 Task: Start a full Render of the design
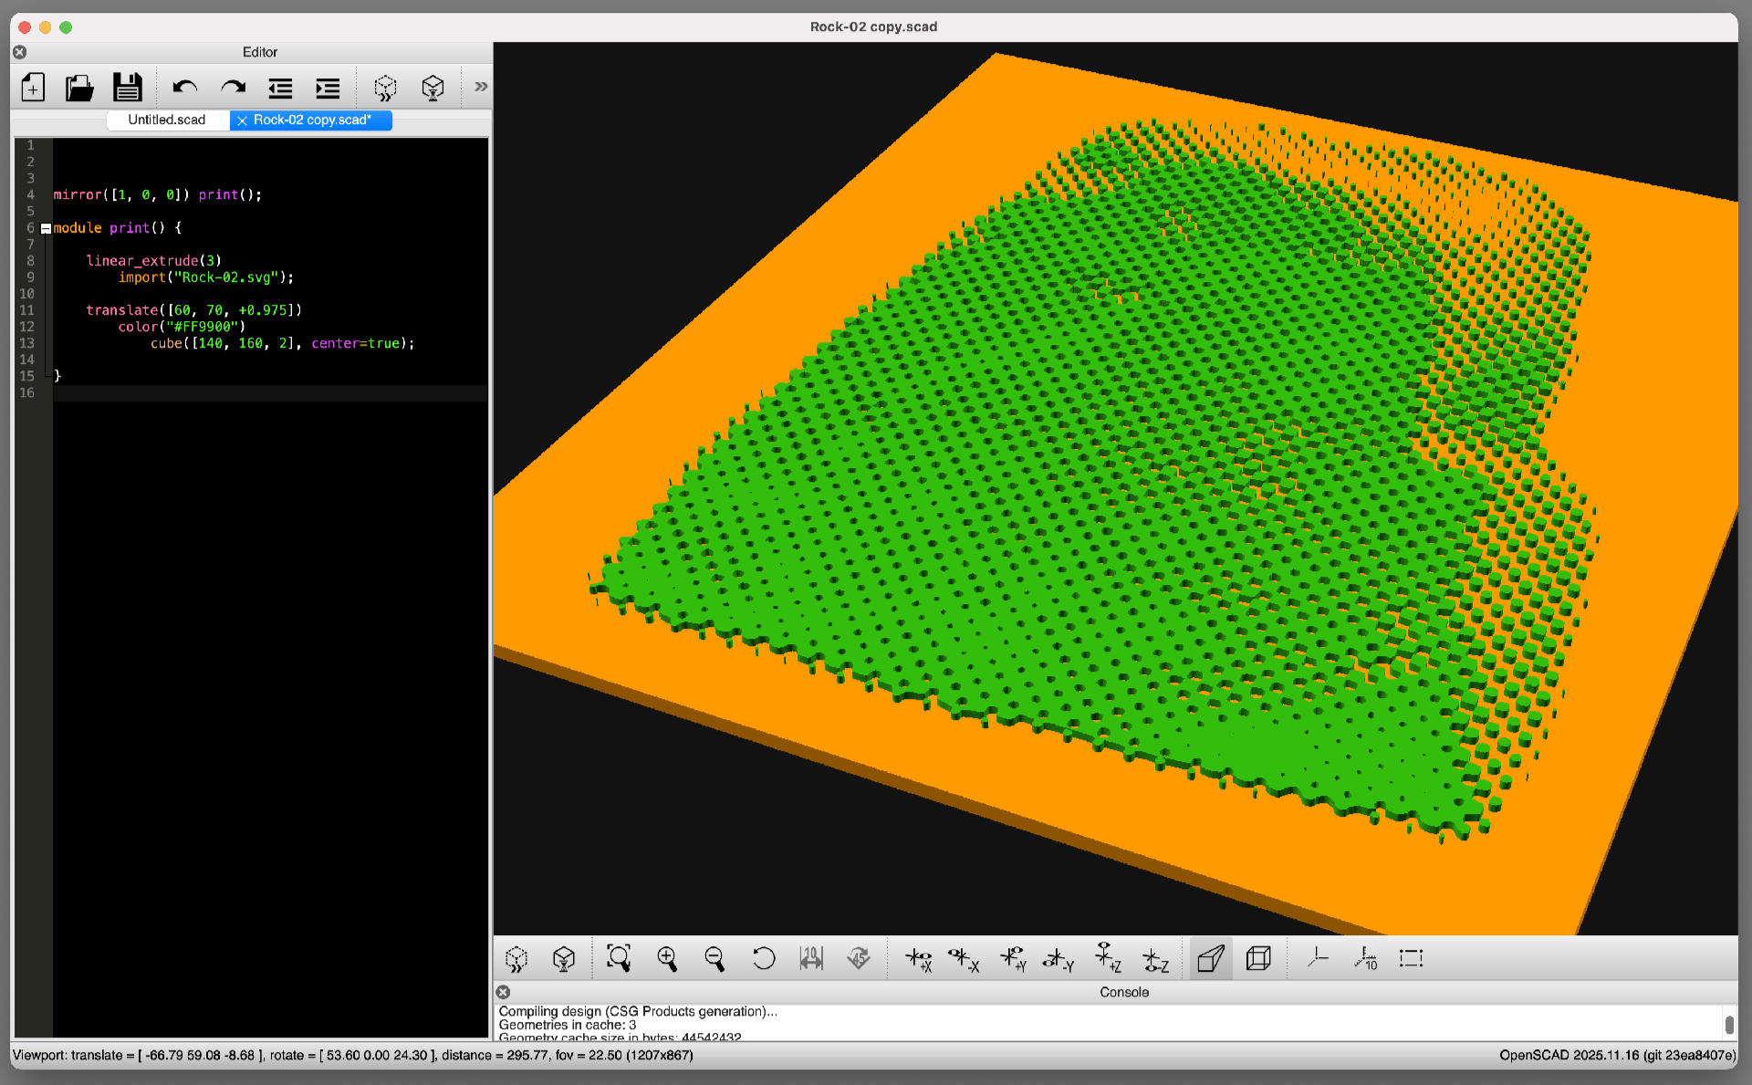(433, 88)
